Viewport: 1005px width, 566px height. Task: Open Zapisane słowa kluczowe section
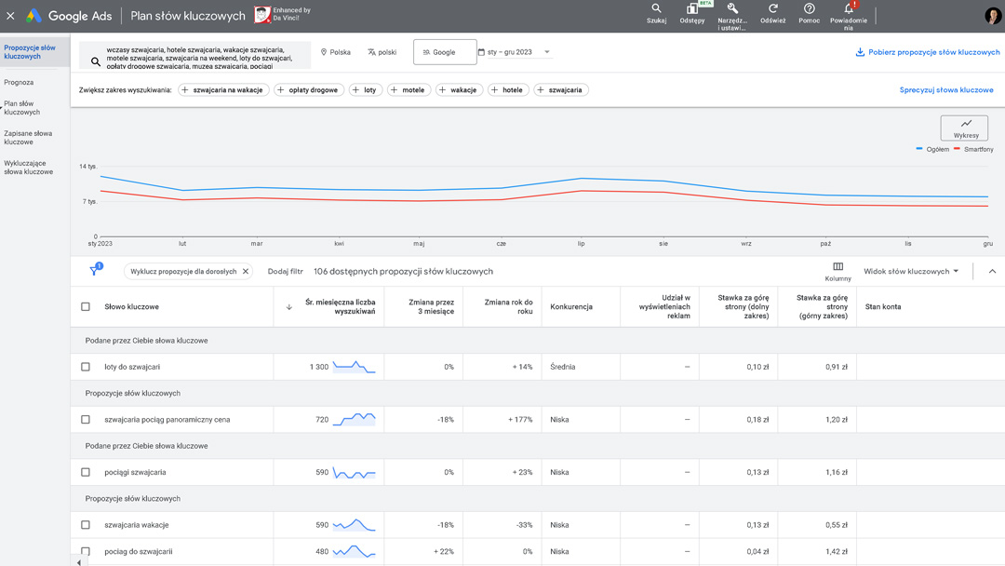tap(28, 138)
